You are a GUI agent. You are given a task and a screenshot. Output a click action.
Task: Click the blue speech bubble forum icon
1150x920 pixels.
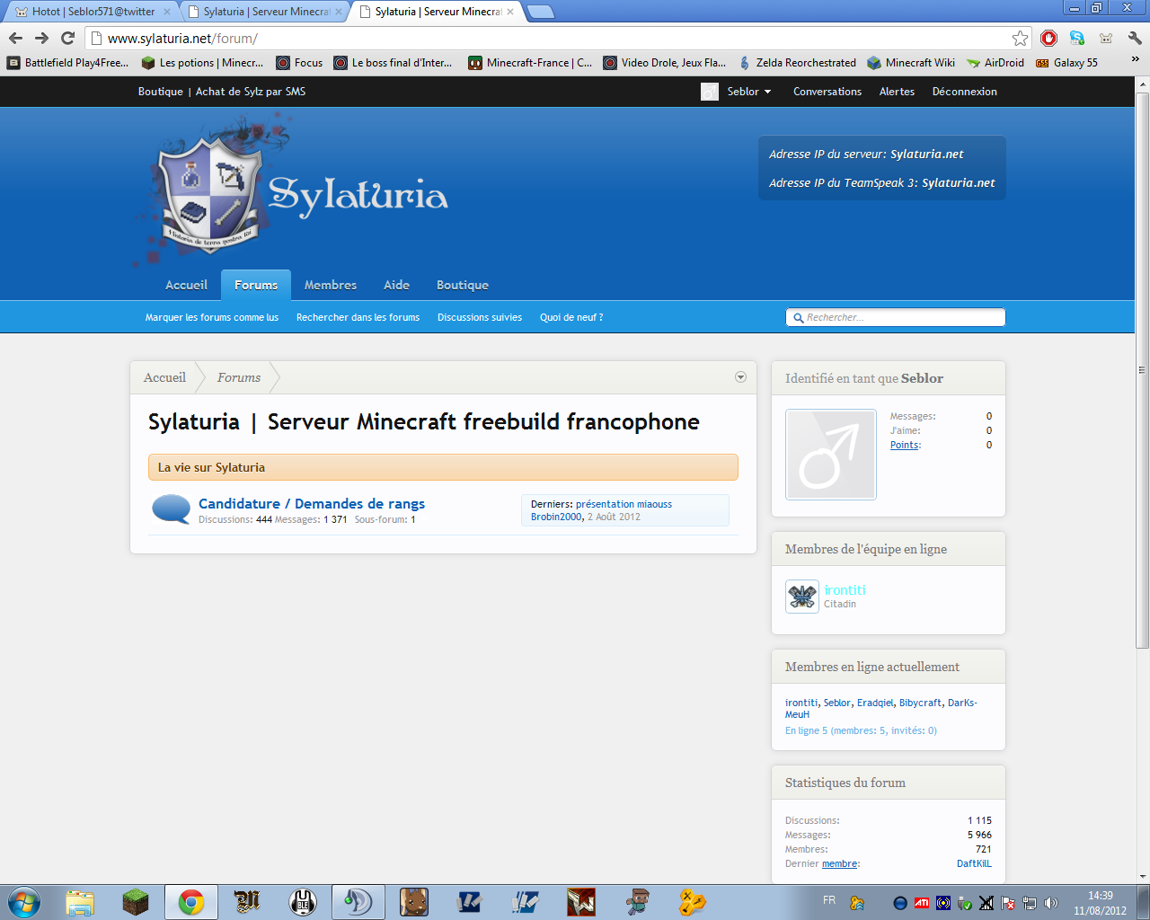171,509
